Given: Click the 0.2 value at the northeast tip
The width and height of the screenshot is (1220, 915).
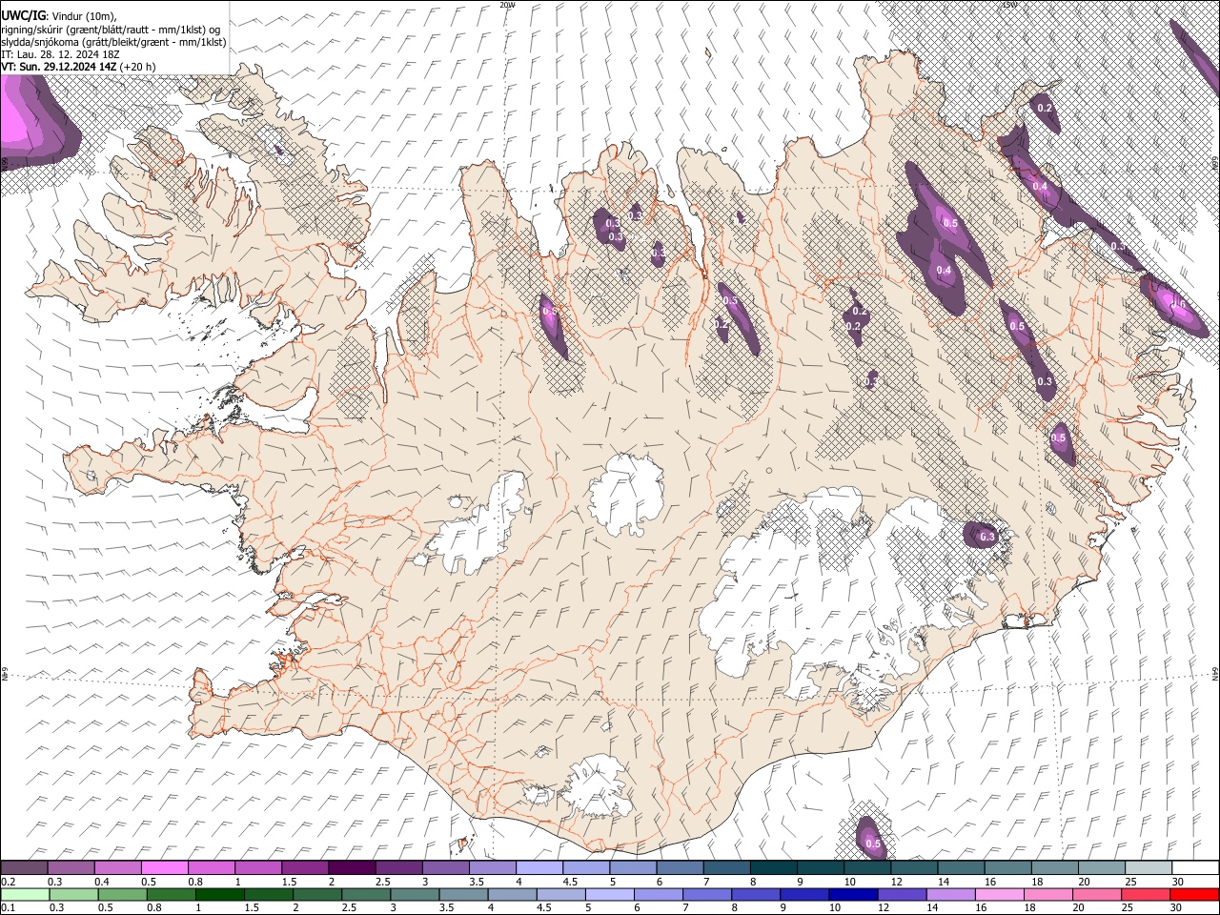Looking at the screenshot, I should pos(1045,108).
